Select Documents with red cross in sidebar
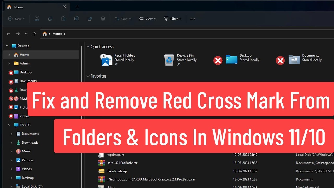The image size is (334, 188). 28,81
